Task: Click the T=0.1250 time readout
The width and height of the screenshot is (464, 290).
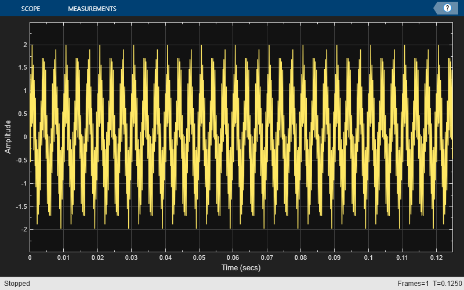Action: [x=447, y=284]
